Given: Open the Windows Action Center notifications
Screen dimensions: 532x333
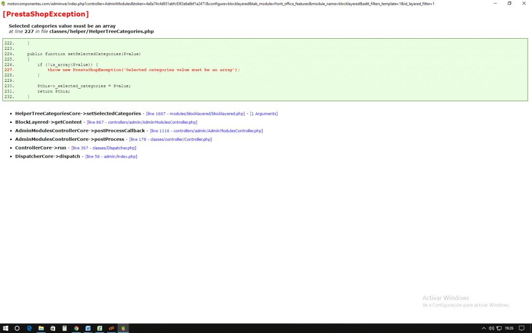Looking at the screenshot, I should point(522,328).
